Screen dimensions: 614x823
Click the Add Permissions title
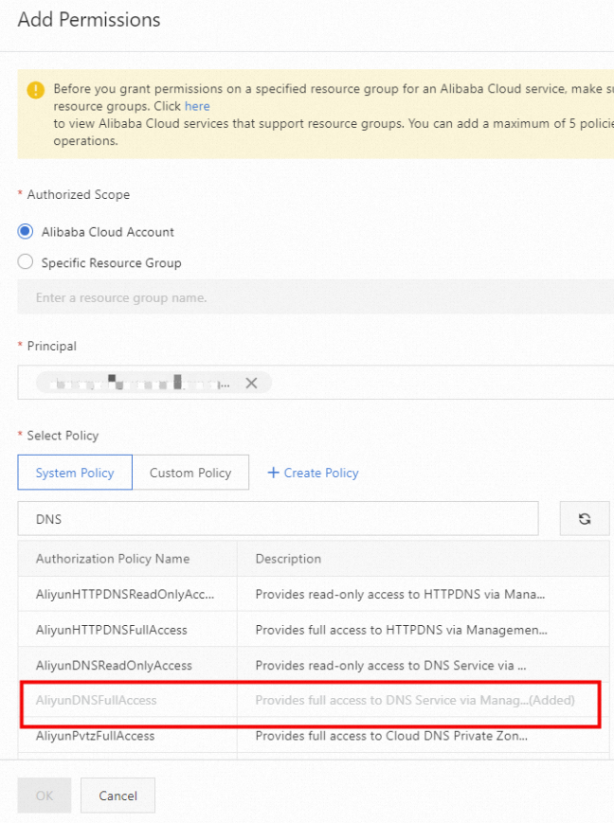pyautogui.click(x=89, y=20)
